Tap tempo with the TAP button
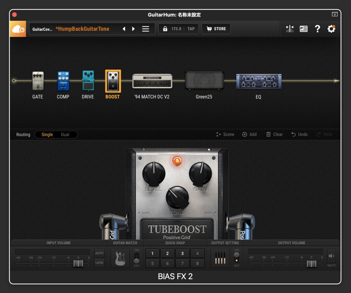This screenshot has height=293, width=351. [x=191, y=29]
